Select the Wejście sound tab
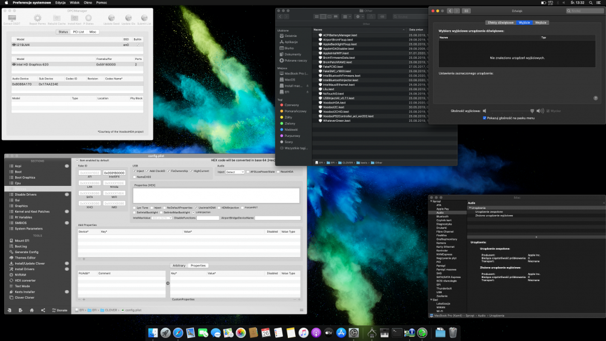606x341 pixels. coord(541,22)
